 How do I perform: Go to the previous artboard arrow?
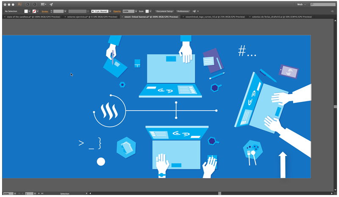point(22,194)
